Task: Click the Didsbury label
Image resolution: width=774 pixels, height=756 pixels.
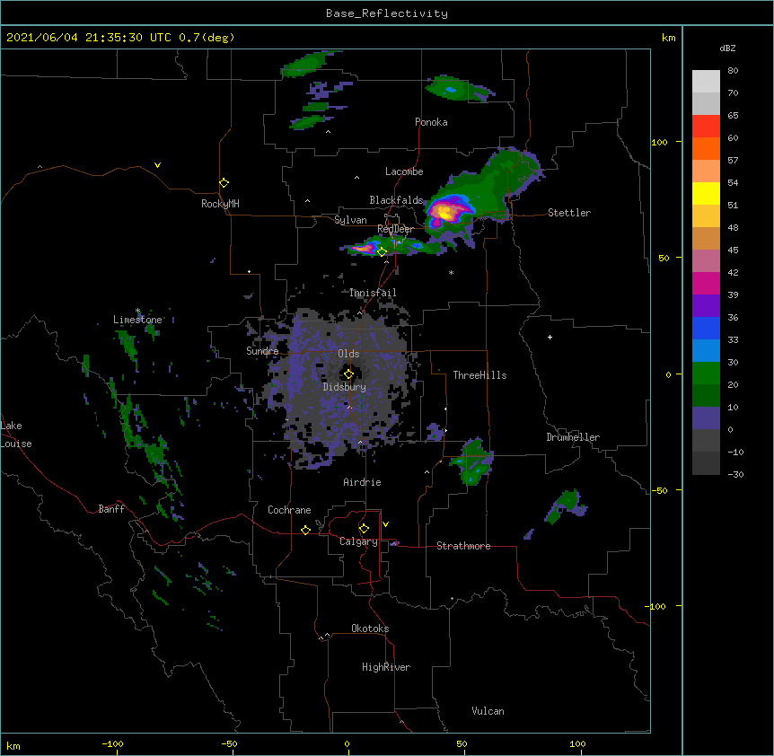Action: point(344,387)
